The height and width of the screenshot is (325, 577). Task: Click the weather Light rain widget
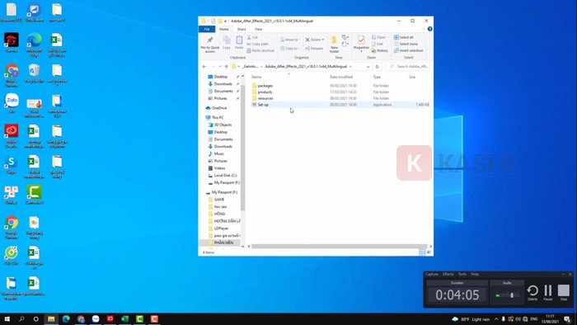[471, 318]
